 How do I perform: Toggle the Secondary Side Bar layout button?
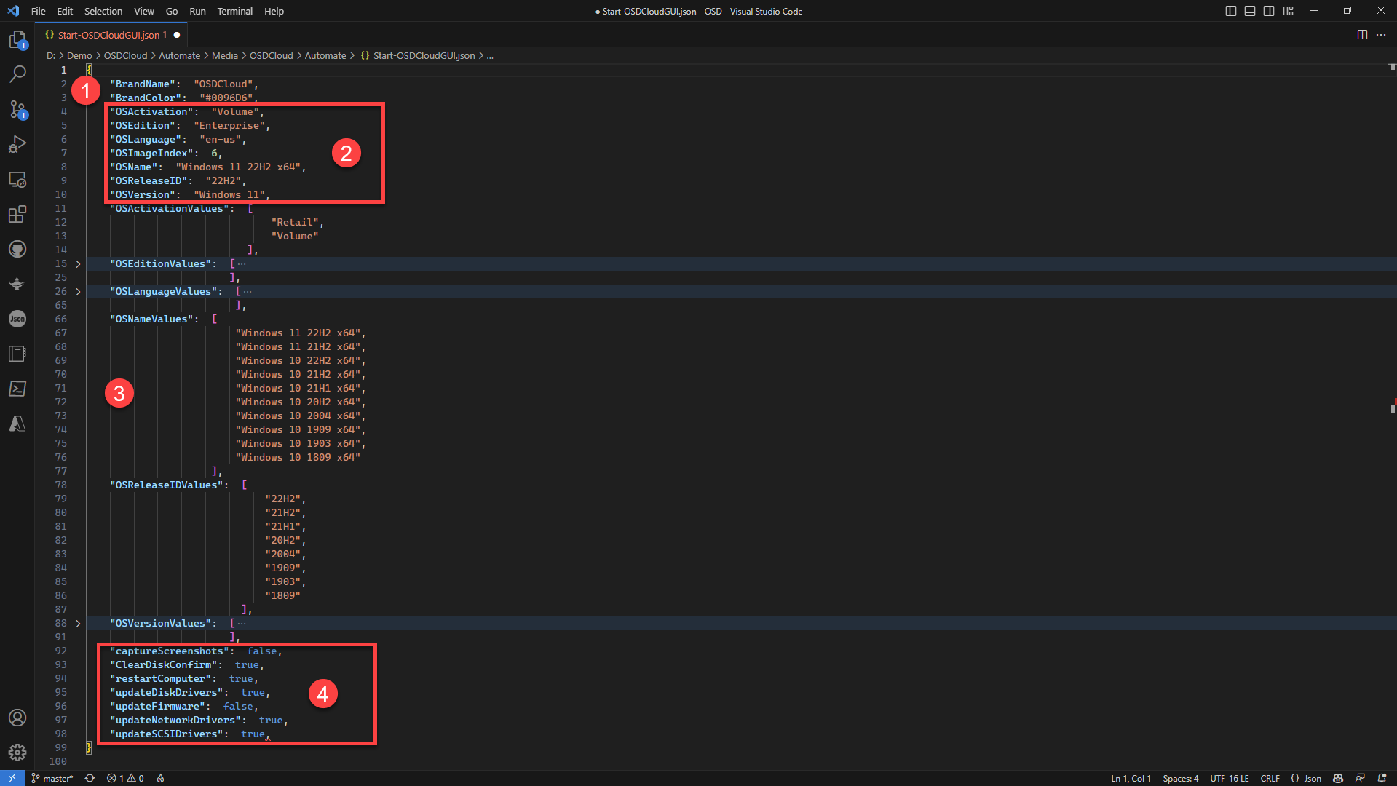point(1269,11)
